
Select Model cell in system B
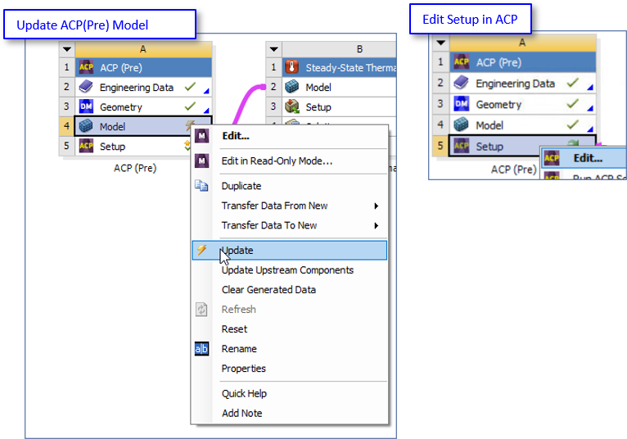[339, 87]
